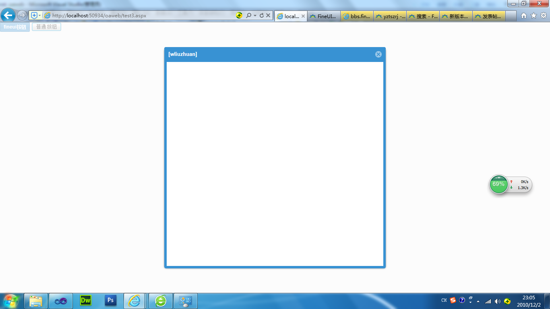This screenshot has height=309, width=550.
Task: Click the Refresh icon in address bar
Action: pyautogui.click(x=262, y=16)
